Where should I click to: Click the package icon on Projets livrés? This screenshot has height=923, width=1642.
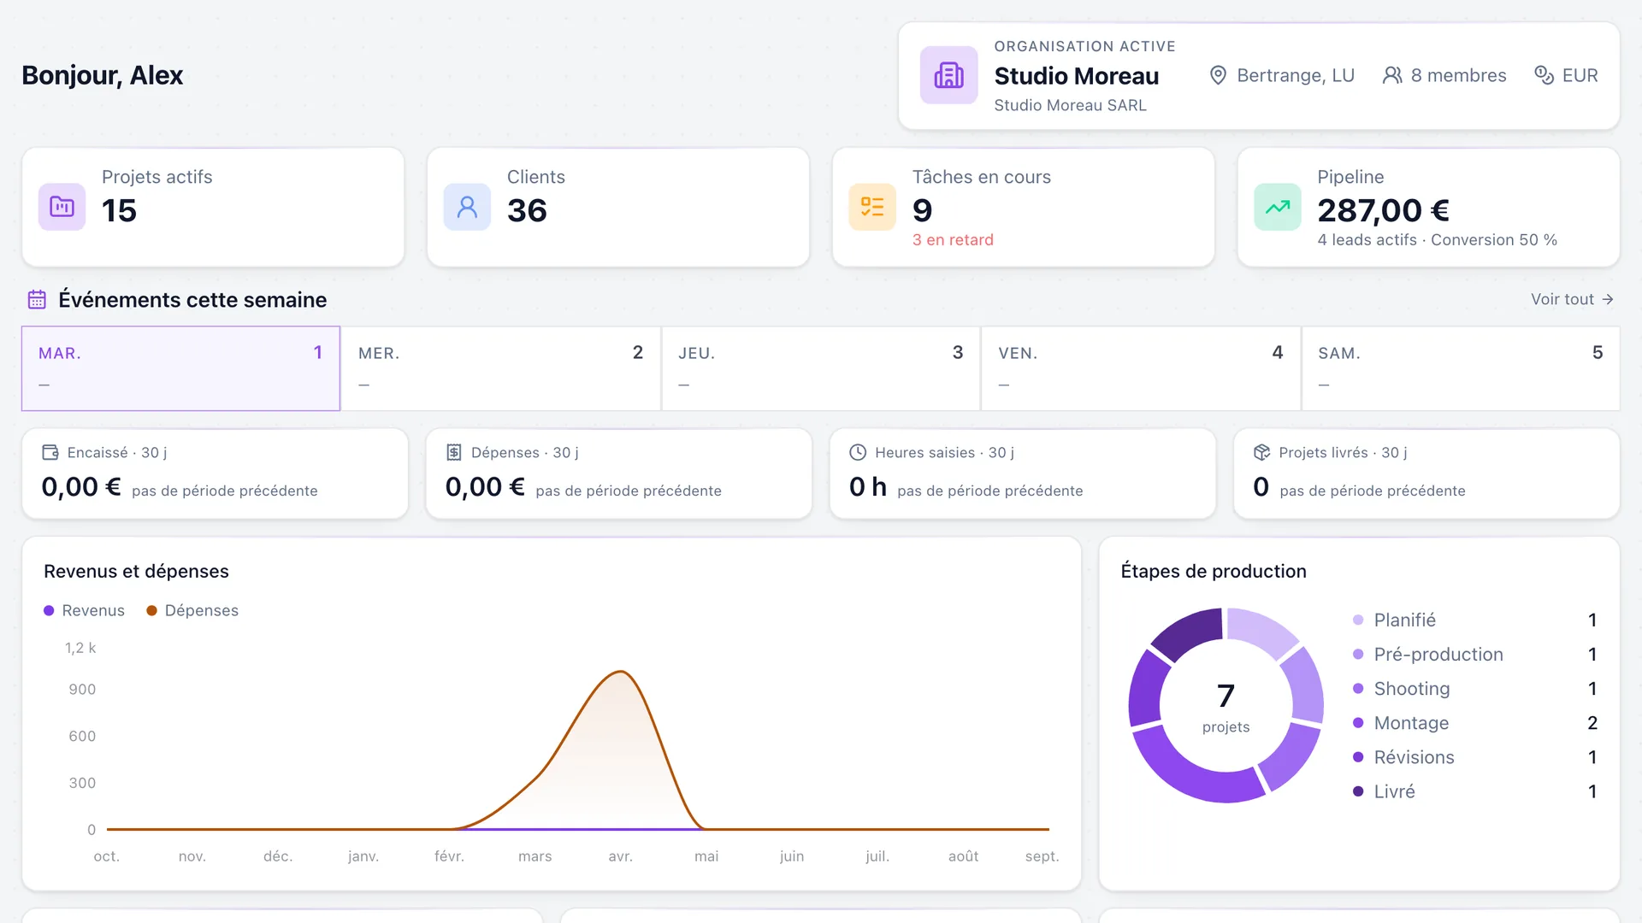pyautogui.click(x=1261, y=452)
